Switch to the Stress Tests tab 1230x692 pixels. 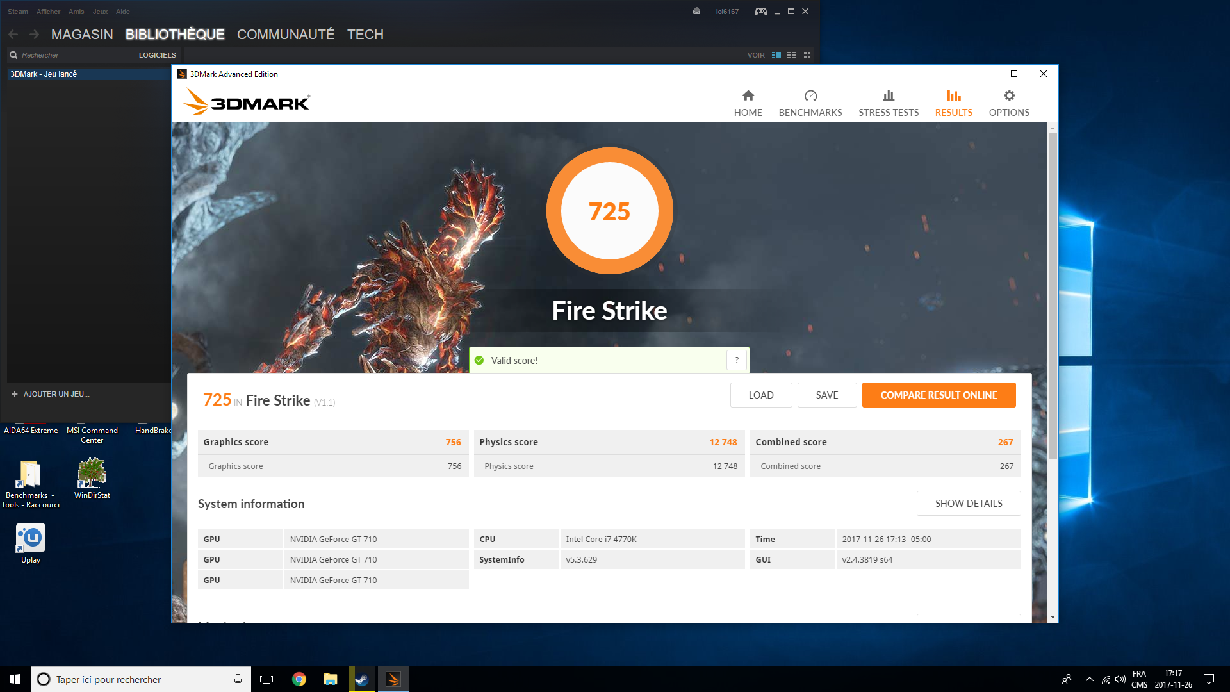(889, 103)
